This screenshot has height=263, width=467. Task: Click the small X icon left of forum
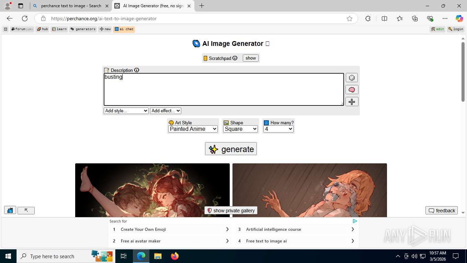coord(5,29)
